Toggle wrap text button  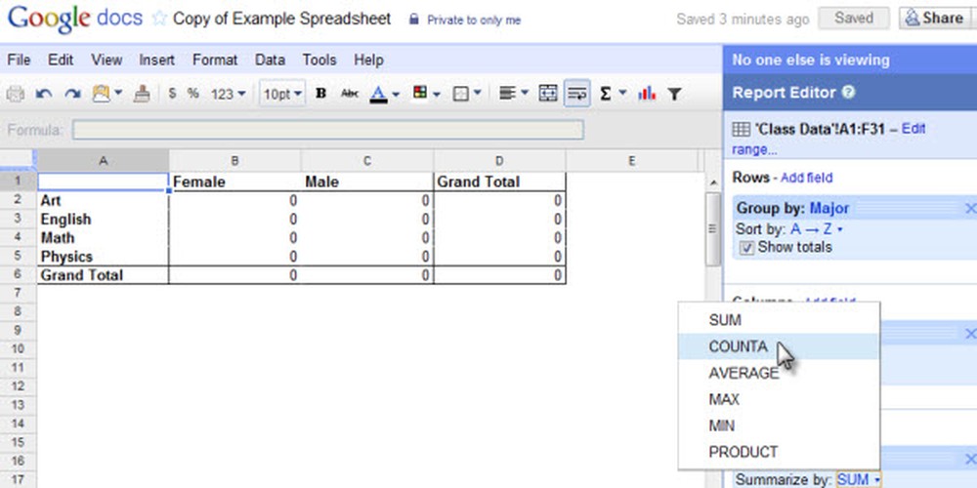[577, 94]
